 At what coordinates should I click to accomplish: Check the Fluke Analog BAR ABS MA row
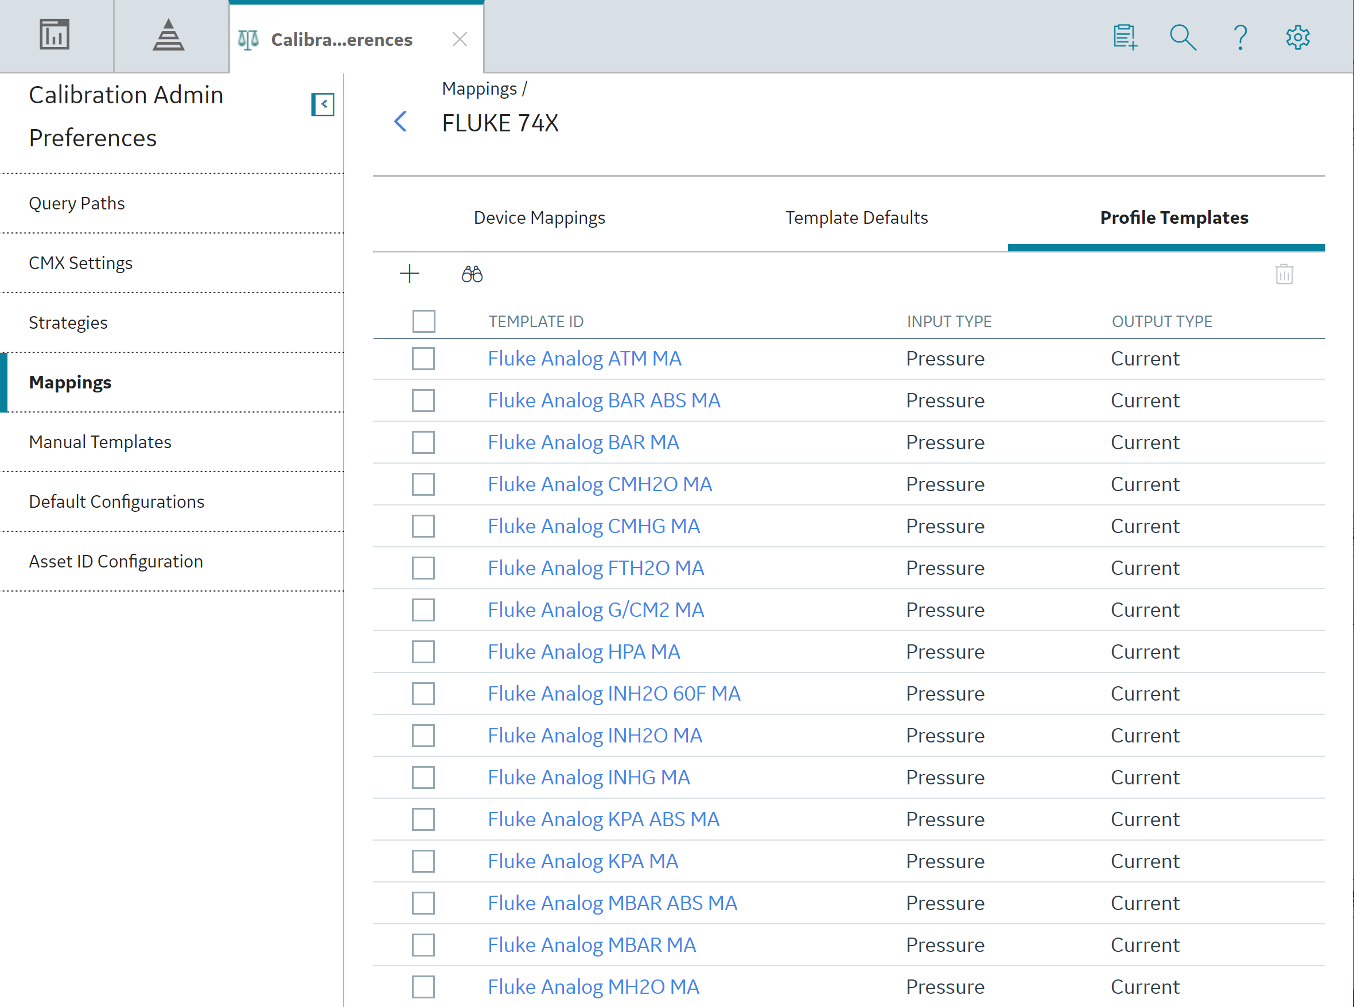423,401
